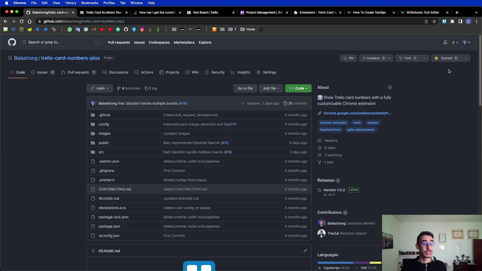Click the 'Updated README.md' commit message
This screenshot has width=482, height=271.
[x=181, y=199]
